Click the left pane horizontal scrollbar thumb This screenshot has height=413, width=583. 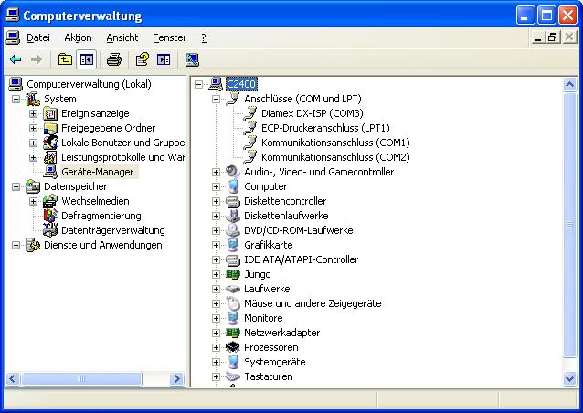click(81, 379)
